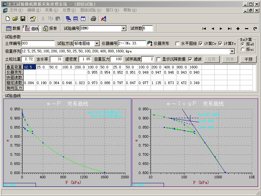Open the 报告 report view

(x=50, y=28)
